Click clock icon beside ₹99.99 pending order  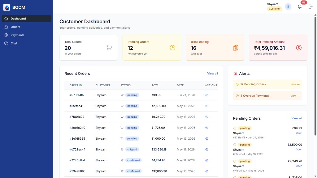(x=235, y=128)
